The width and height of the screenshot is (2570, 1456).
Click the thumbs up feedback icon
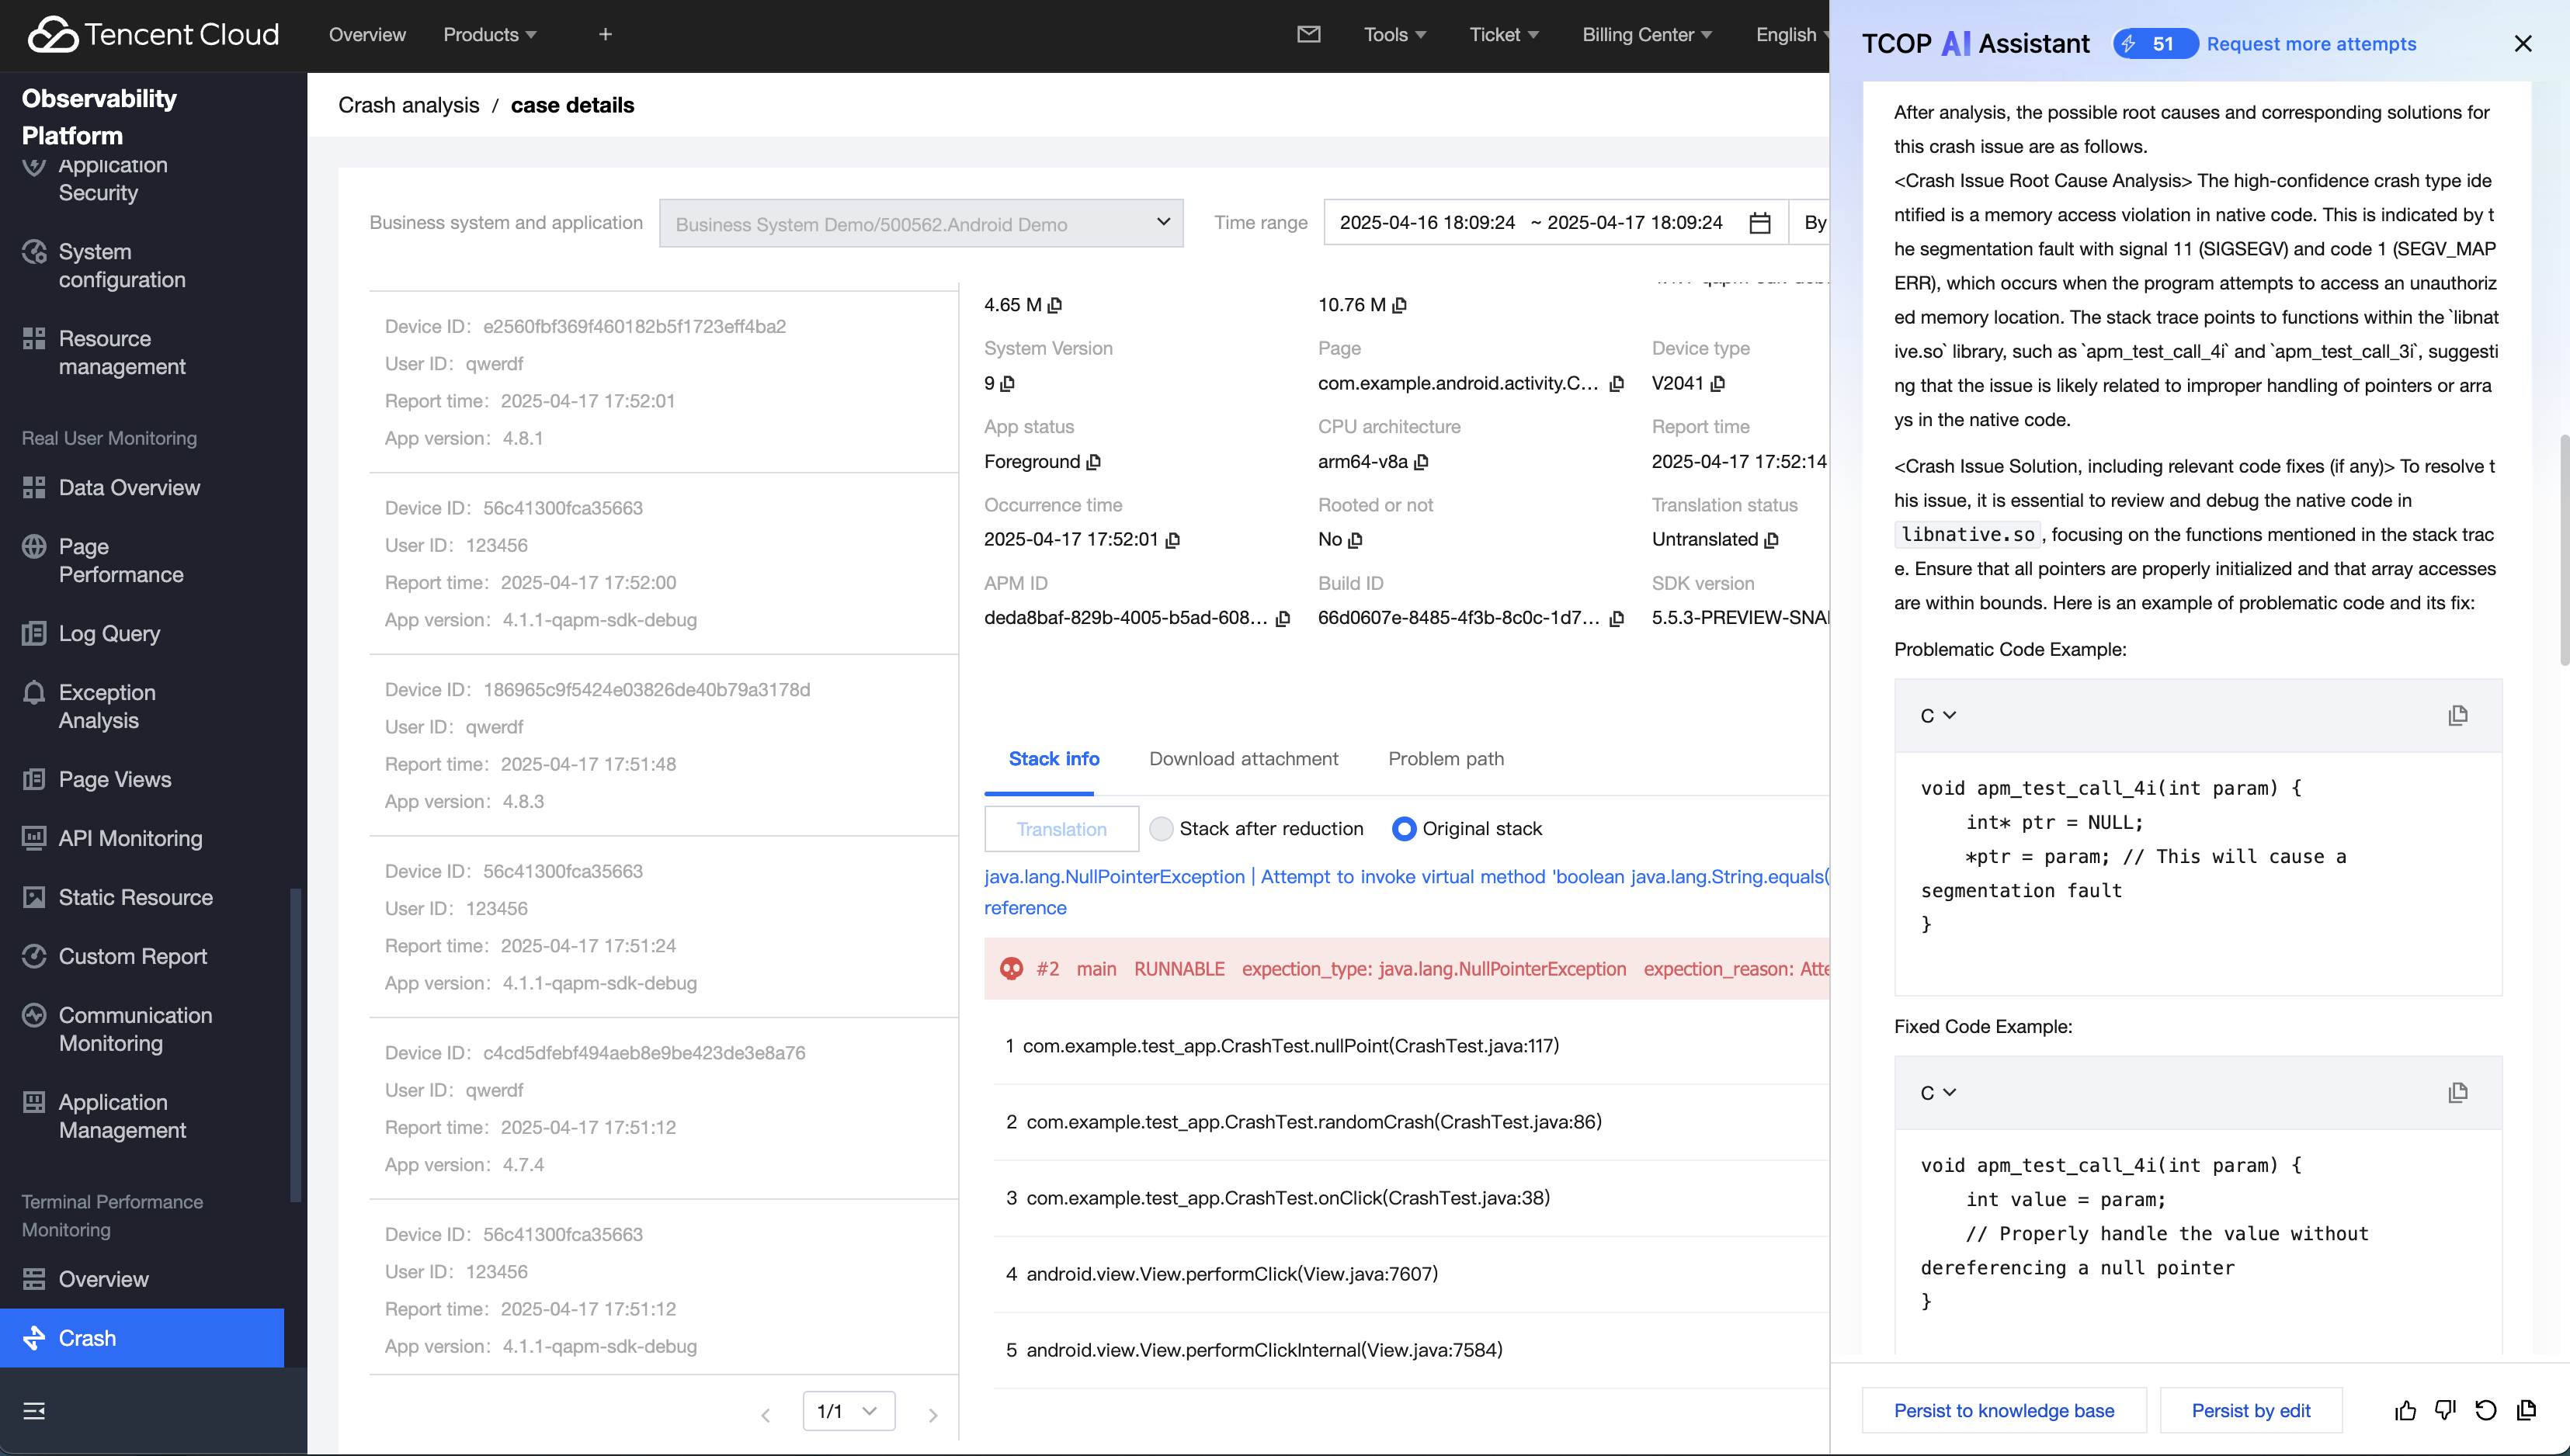[x=2405, y=1410]
